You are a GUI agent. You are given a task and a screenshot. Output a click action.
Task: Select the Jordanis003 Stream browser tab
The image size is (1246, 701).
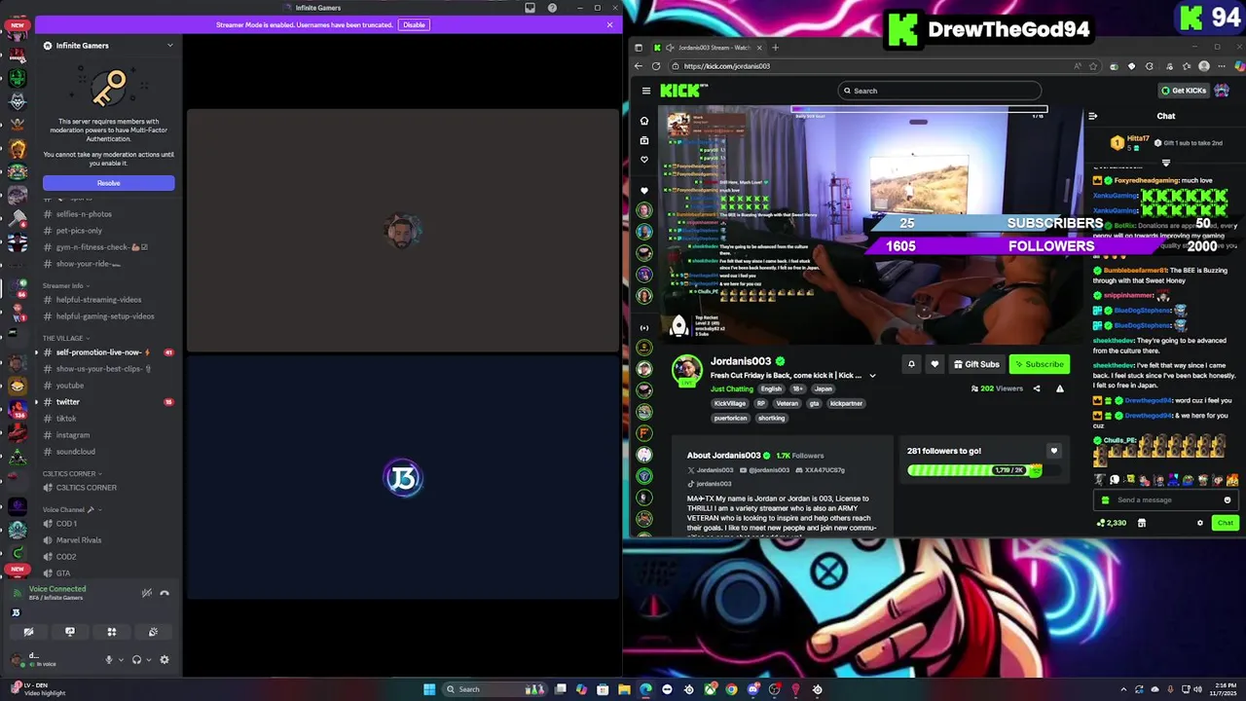[708, 47]
